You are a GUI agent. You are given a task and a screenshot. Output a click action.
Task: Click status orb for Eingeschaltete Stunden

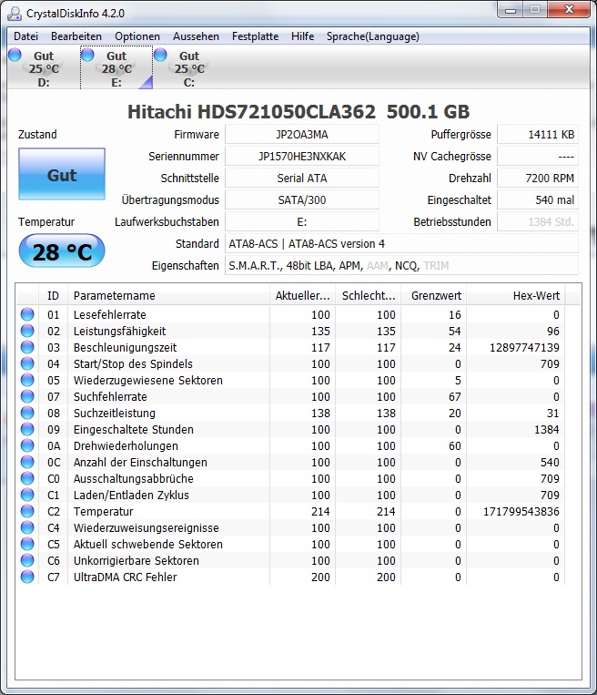point(27,429)
